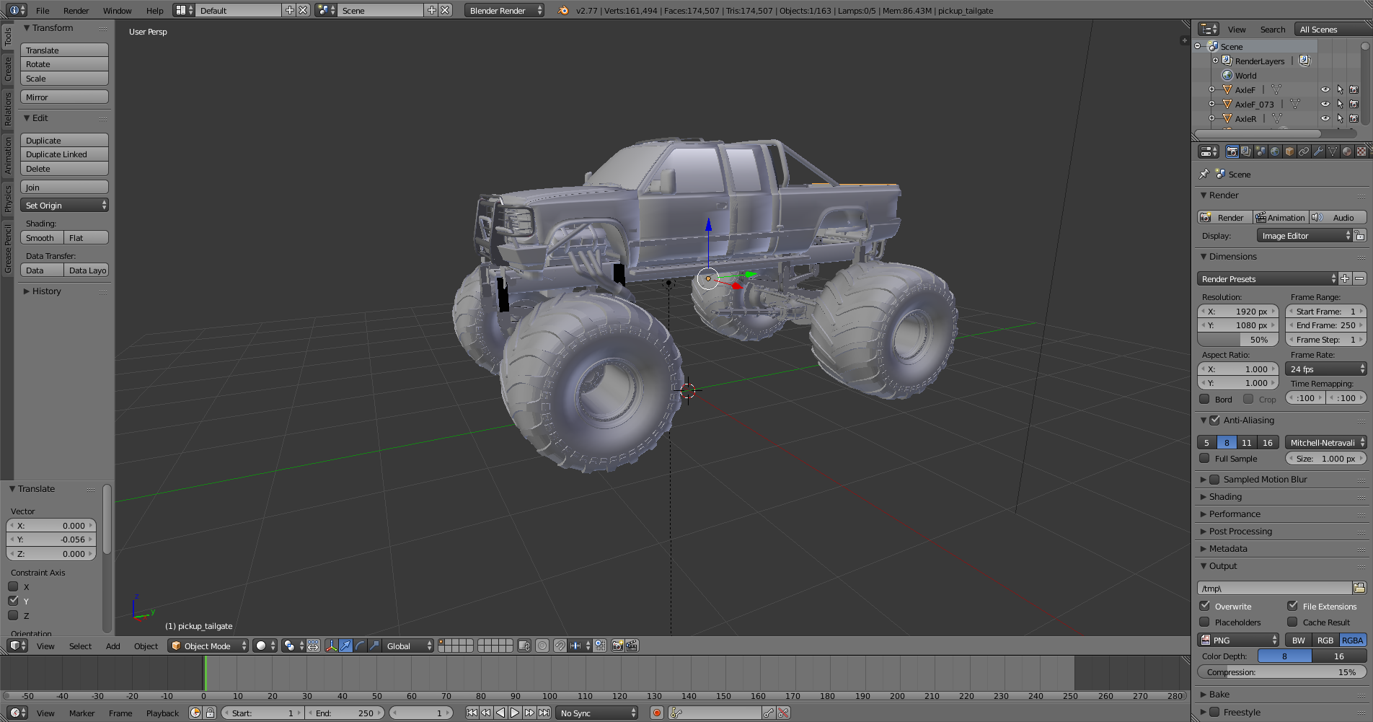Click the proportional editing icon
The height and width of the screenshot is (722, 1373).
coord(542,646)
